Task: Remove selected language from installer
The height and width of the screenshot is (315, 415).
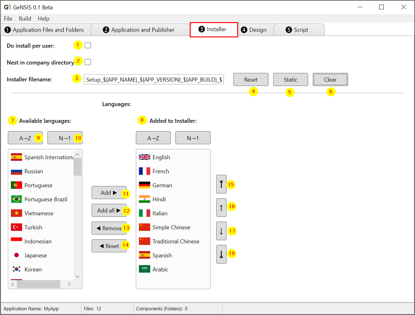Action: tap(109, 228)
